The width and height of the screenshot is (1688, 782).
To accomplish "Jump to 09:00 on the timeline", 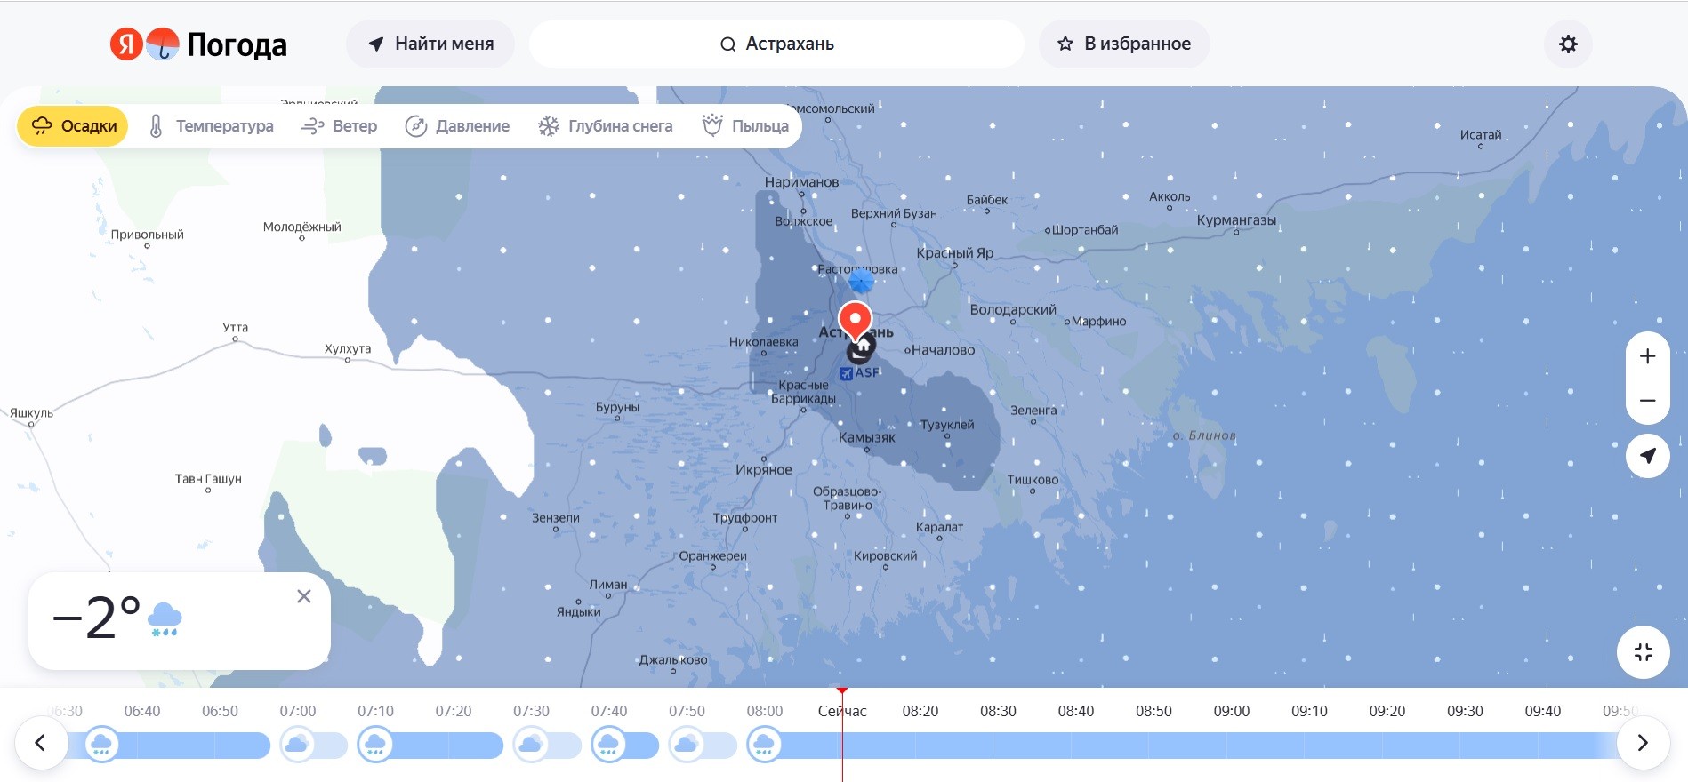I will coord(1231,711).
